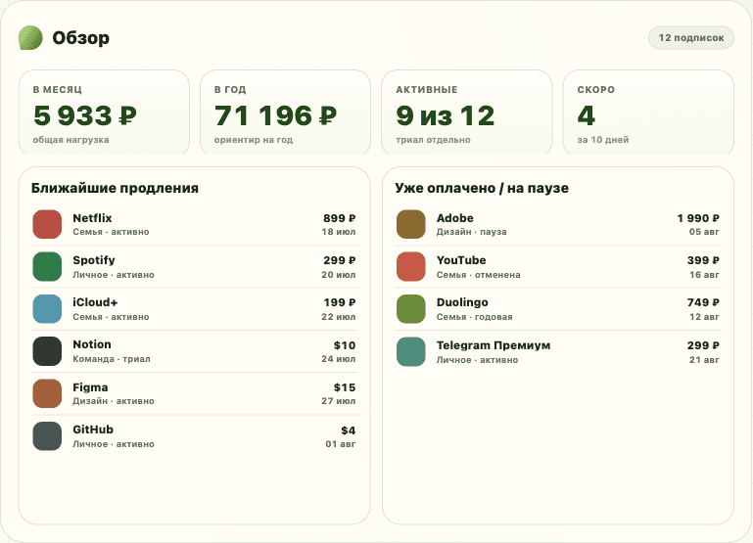Select the Telegram Премиум subscription name
The height and width of the screenshot is (543, 753).
pyautogui.click(x=494, y=345)
